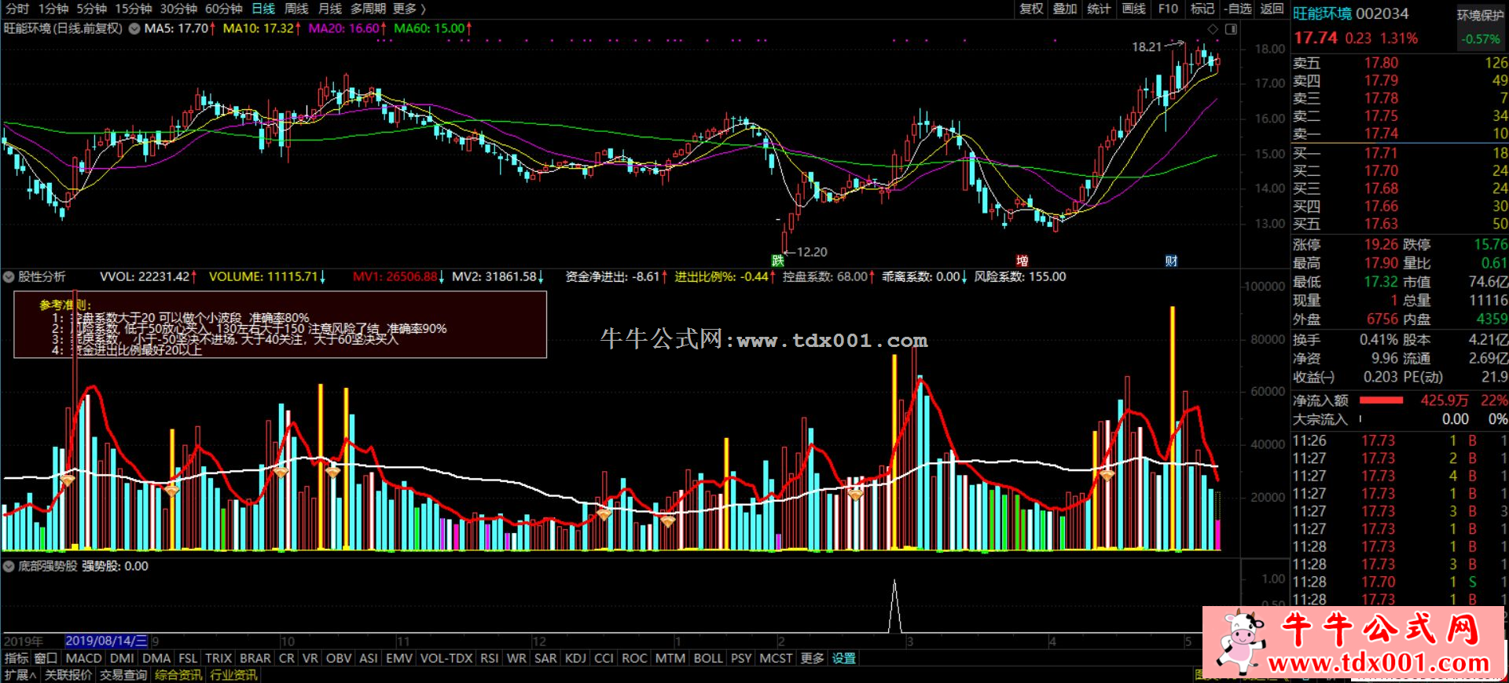The height and width of the screenshot is (683, 1509).
Task: Select the WR indicator
Action: point(516,658)
